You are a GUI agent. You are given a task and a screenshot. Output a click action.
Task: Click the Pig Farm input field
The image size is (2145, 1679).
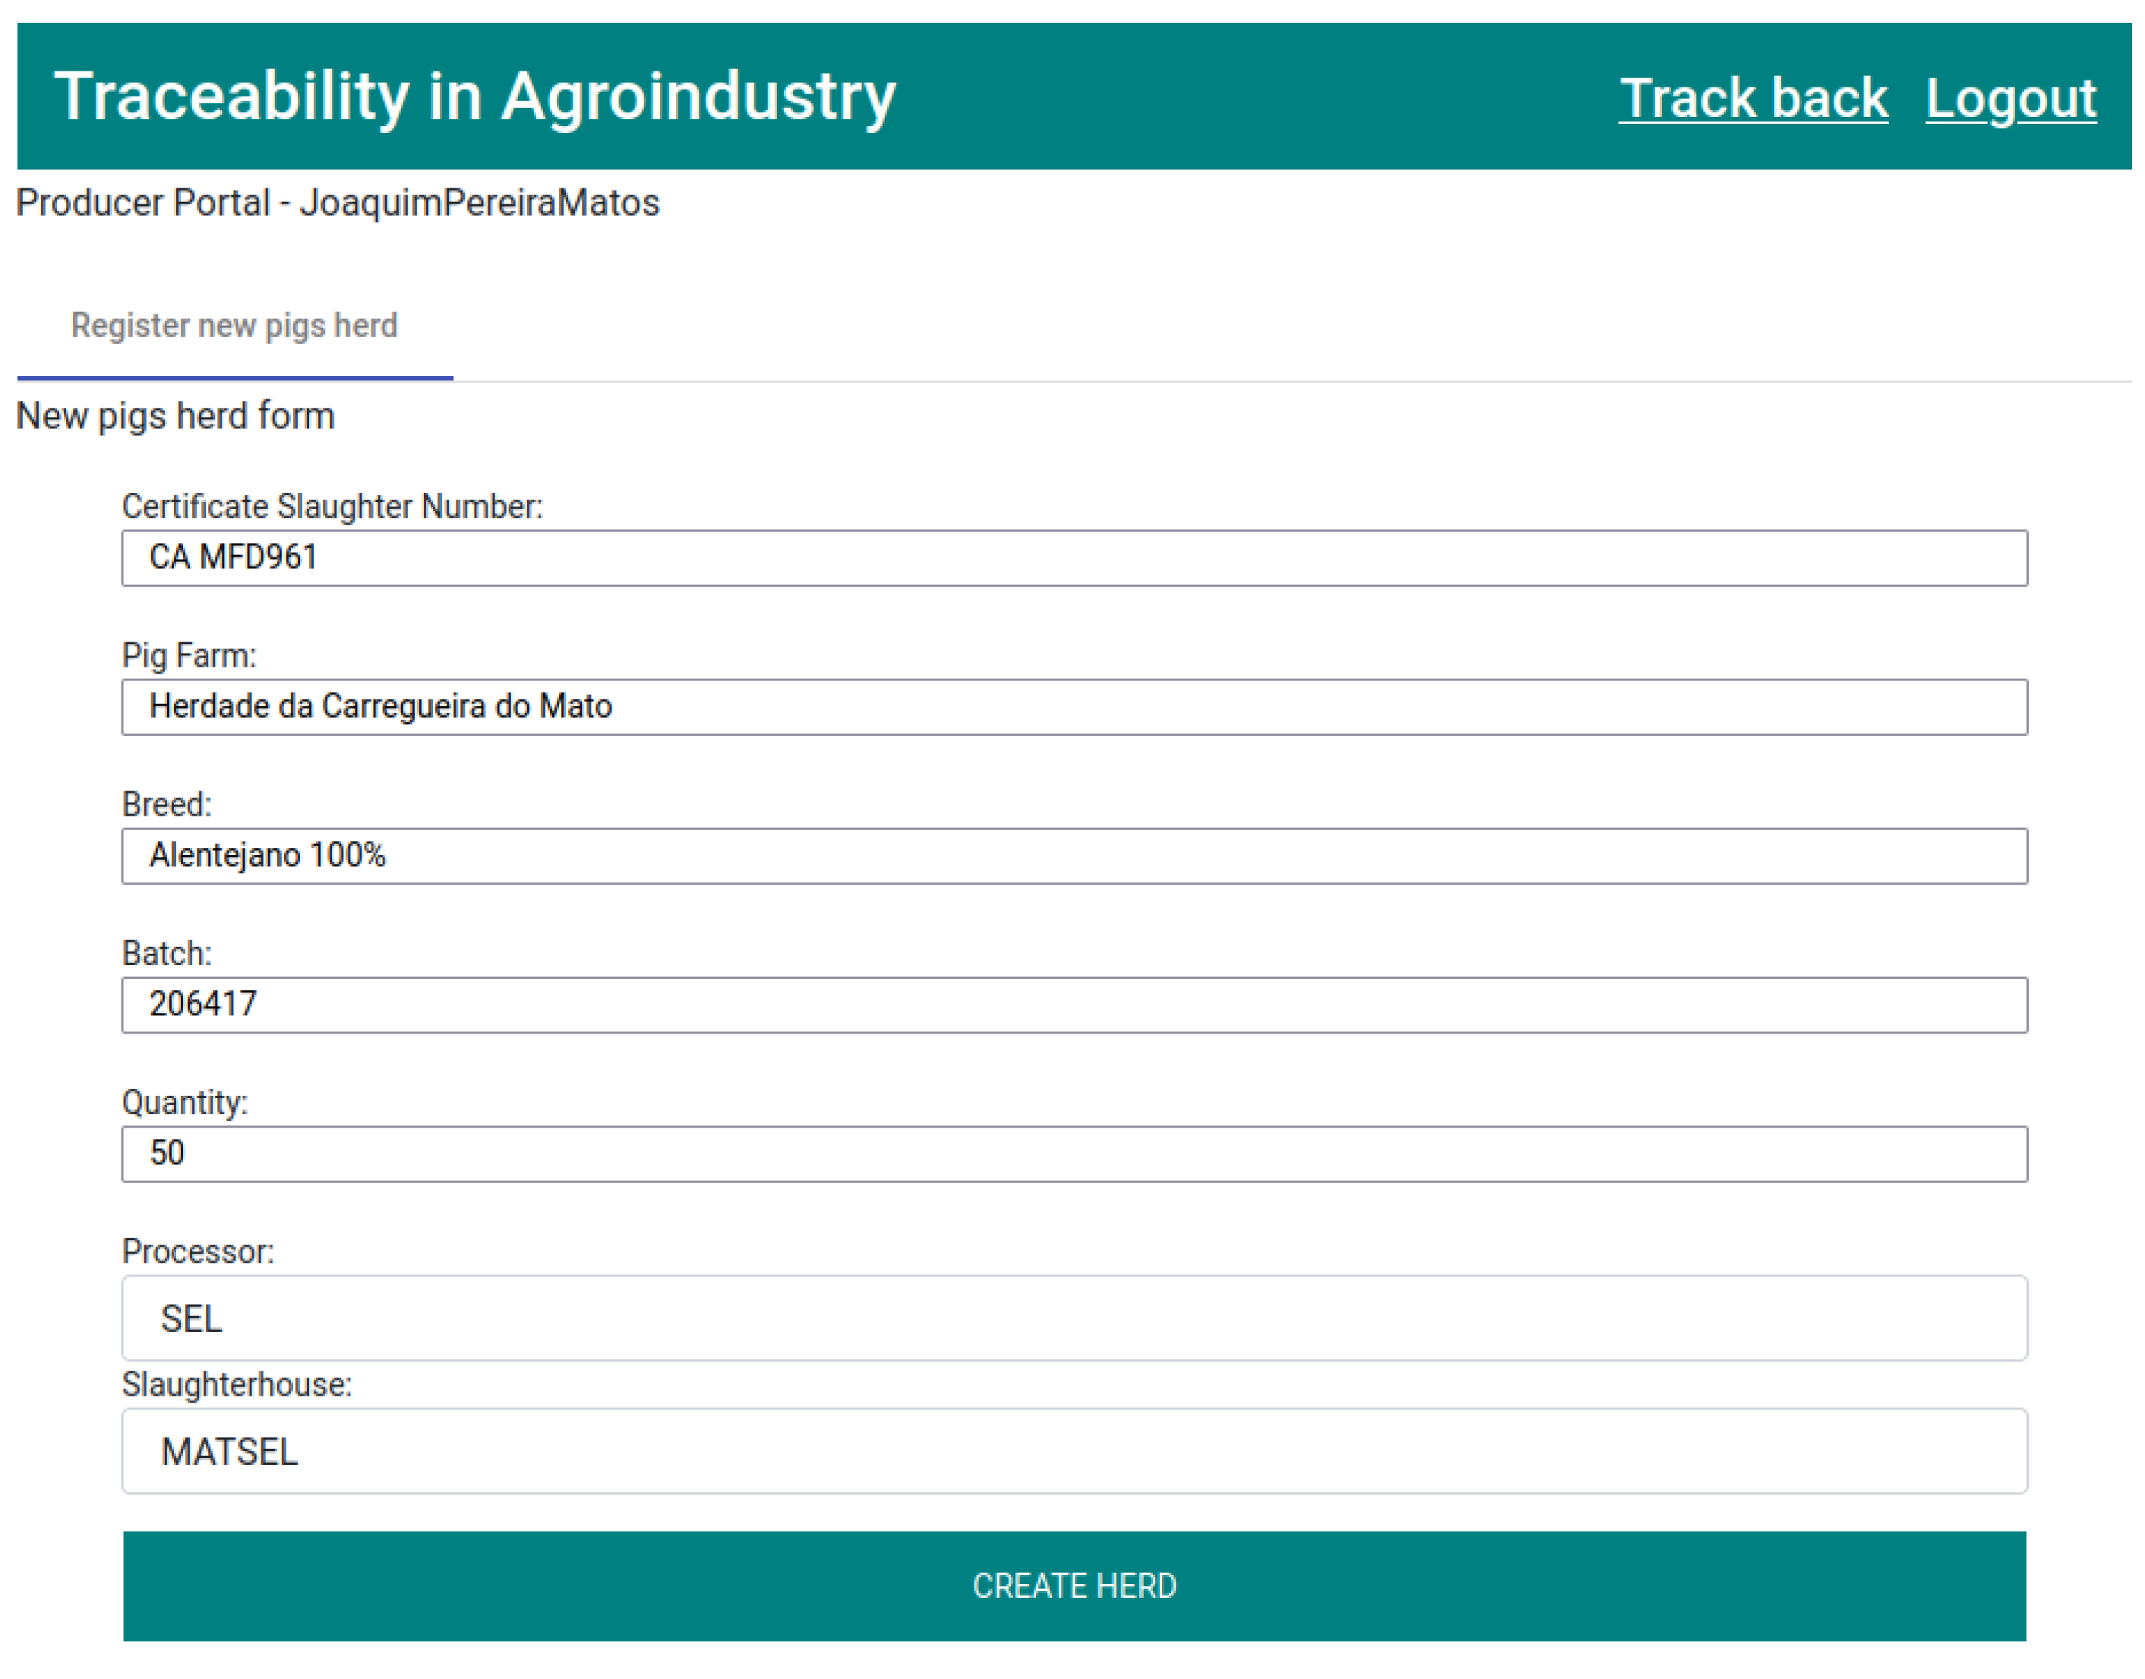tap(1073, 707)
